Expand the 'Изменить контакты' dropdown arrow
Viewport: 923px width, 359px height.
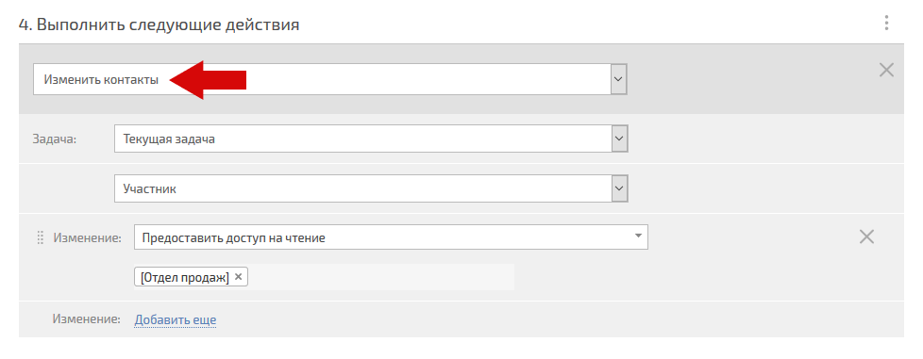click(618, 79)
